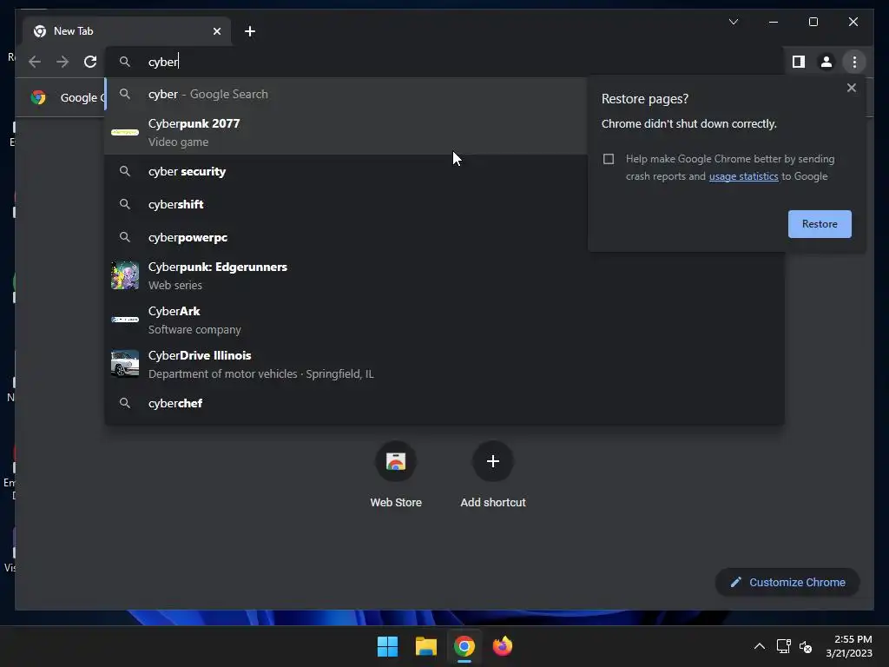Reload the page with the refresh icon
This screenshot has height=667, width=889.
(x=90, y=62)
